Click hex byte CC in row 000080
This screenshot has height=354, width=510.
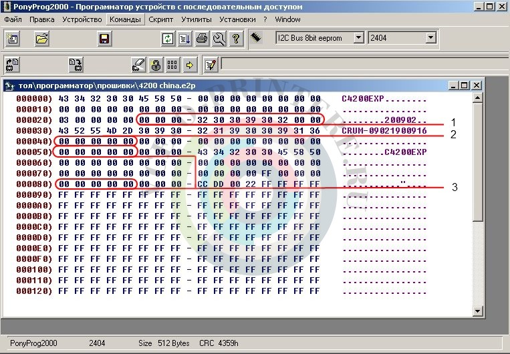(203, 184)
